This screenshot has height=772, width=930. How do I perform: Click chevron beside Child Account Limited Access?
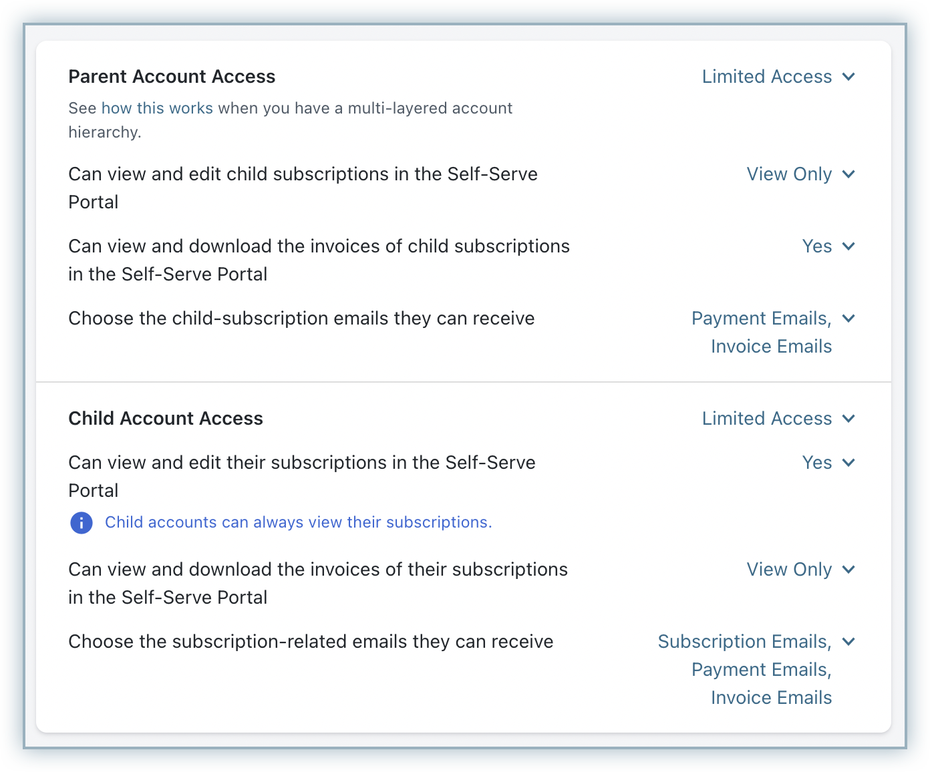(x=848, y=419)
